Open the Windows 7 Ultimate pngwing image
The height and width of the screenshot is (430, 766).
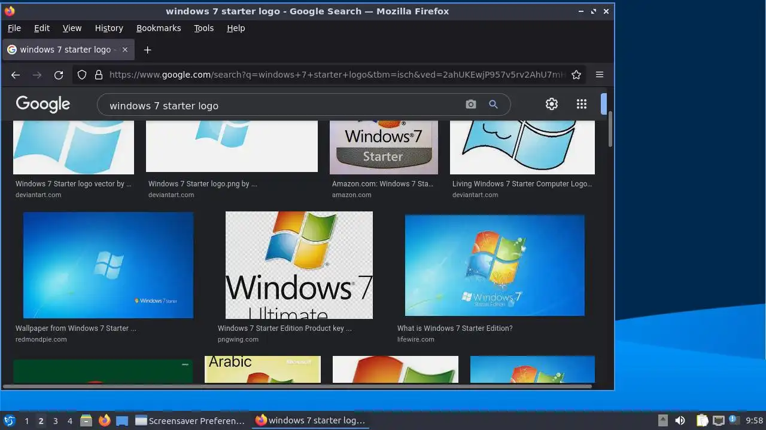[299, 265]
